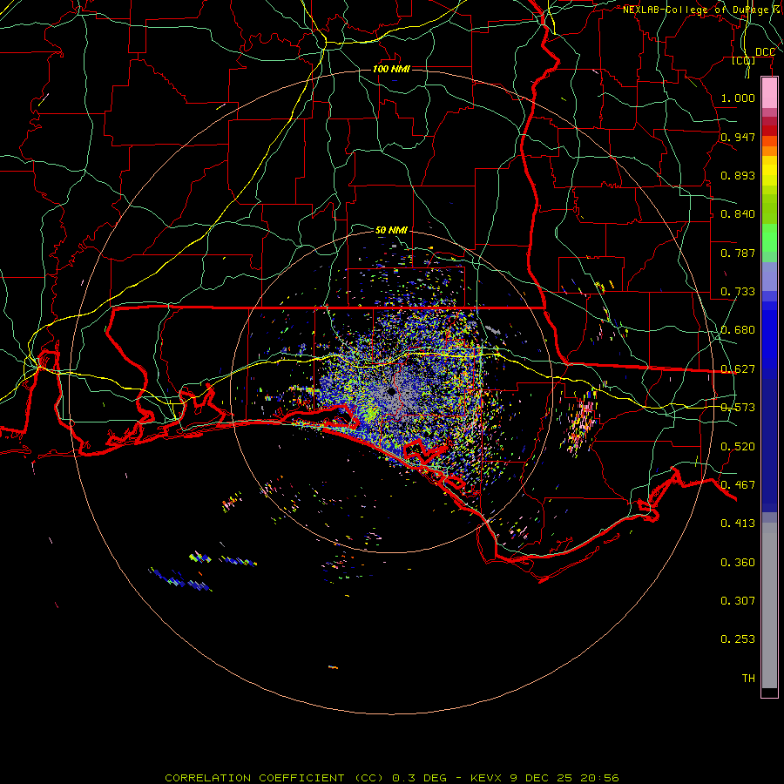Pick the pink segment of the colorbar

click(769, 93)
